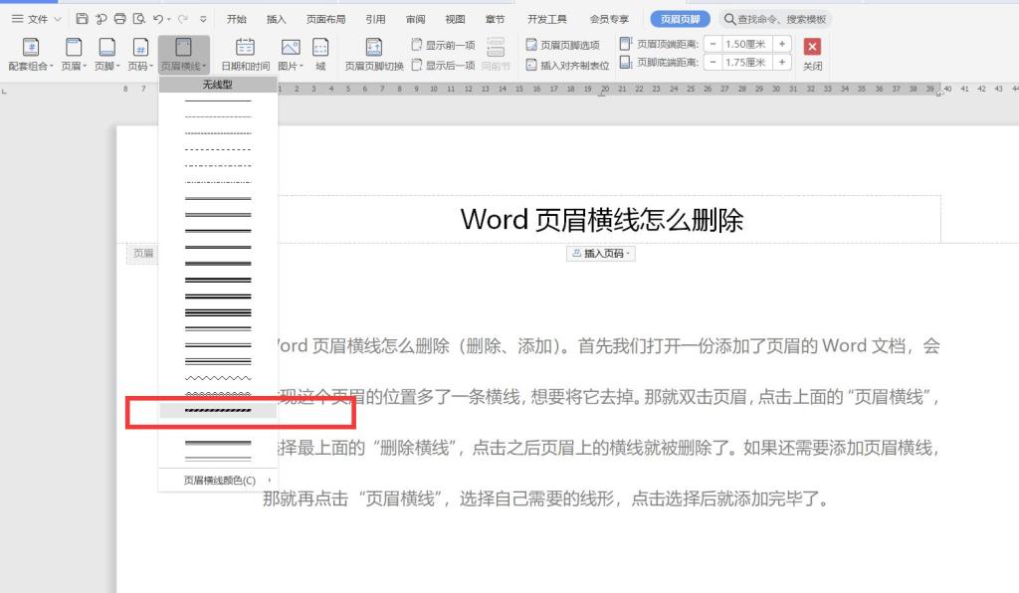Click 显示前一项 show previous item
This screenshot has height=593, width=1019.
tap(444, 45)
